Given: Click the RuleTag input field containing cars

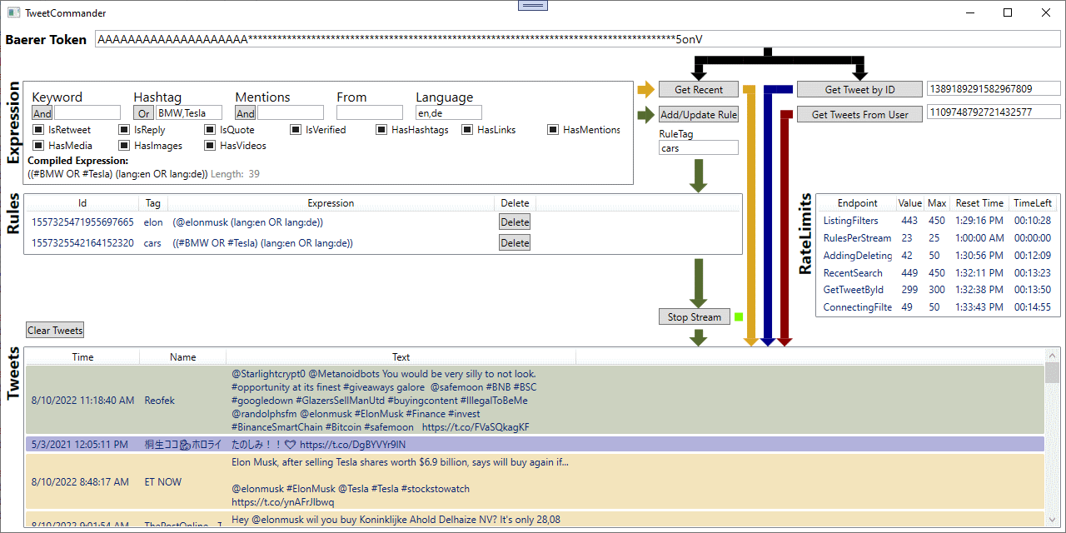Looking at the screenshot, I should coord(698,148).
